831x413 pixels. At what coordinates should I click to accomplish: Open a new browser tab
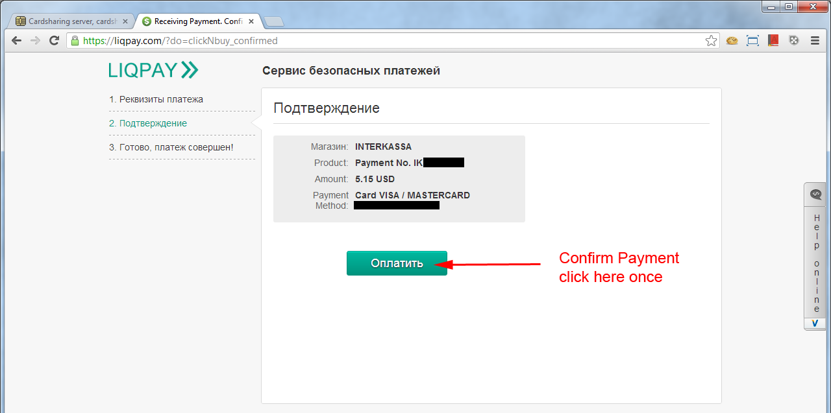(x=274, y=22)
